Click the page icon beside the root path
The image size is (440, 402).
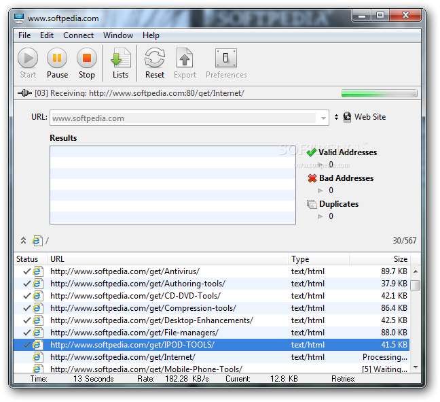[x=37, y=241]
